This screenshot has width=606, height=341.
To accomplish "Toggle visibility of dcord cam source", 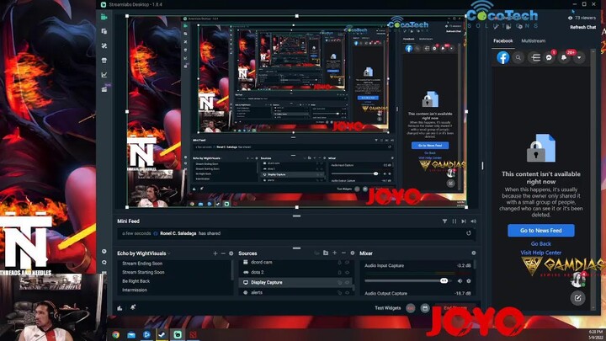I will 347,262.
